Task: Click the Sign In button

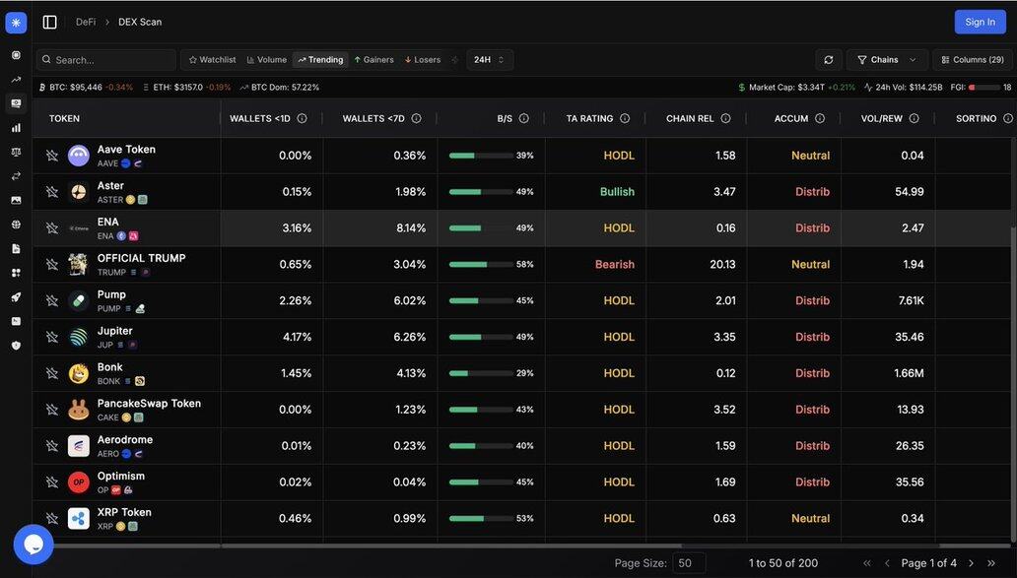Action: (x=980, y=22)
